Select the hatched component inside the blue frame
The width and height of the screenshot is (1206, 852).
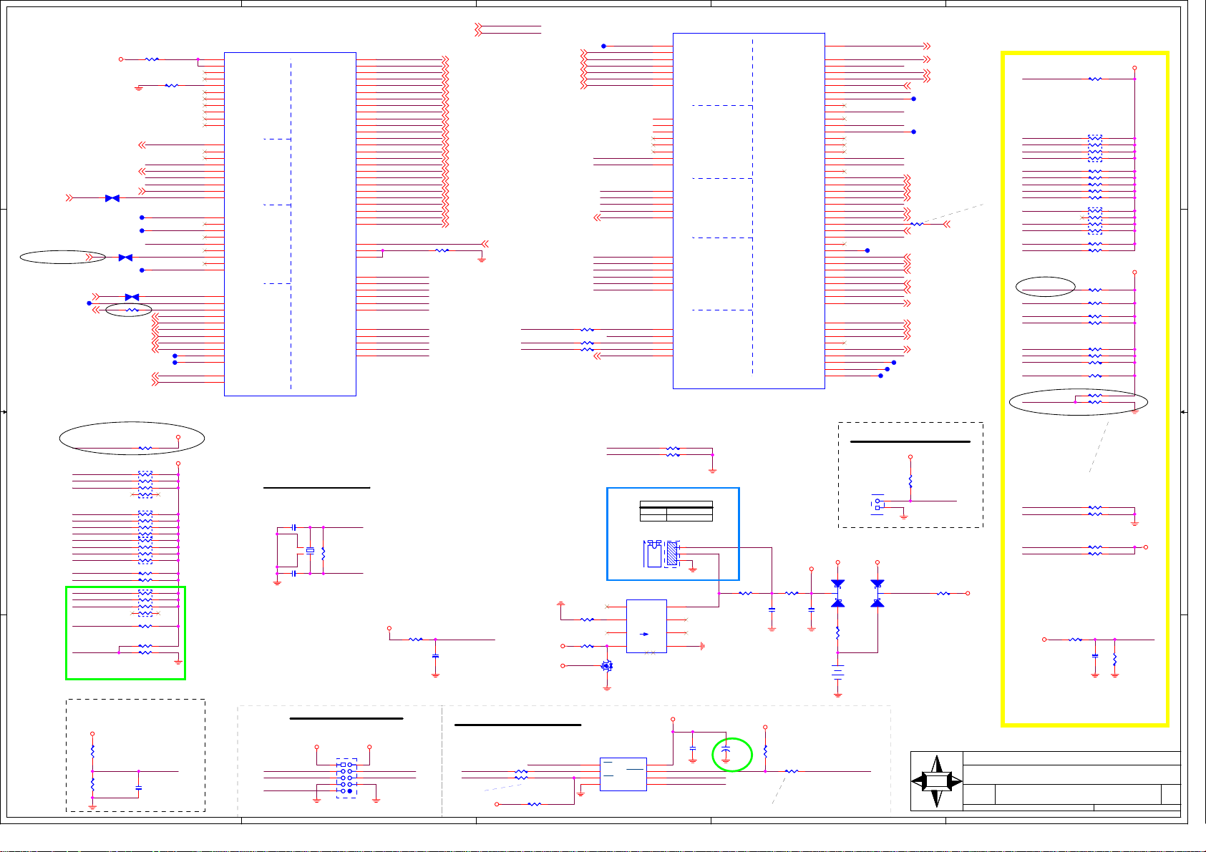[x=672, y=554]
